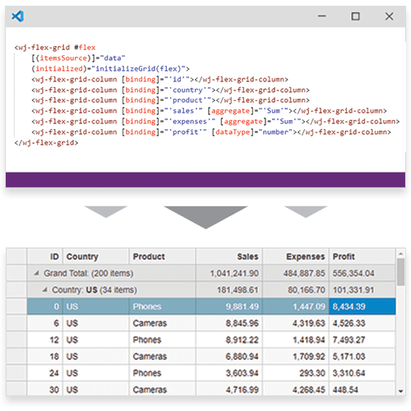411x411 pixels.
Task: Collapse the Grand Total group row
Action: tap(36, 273)
